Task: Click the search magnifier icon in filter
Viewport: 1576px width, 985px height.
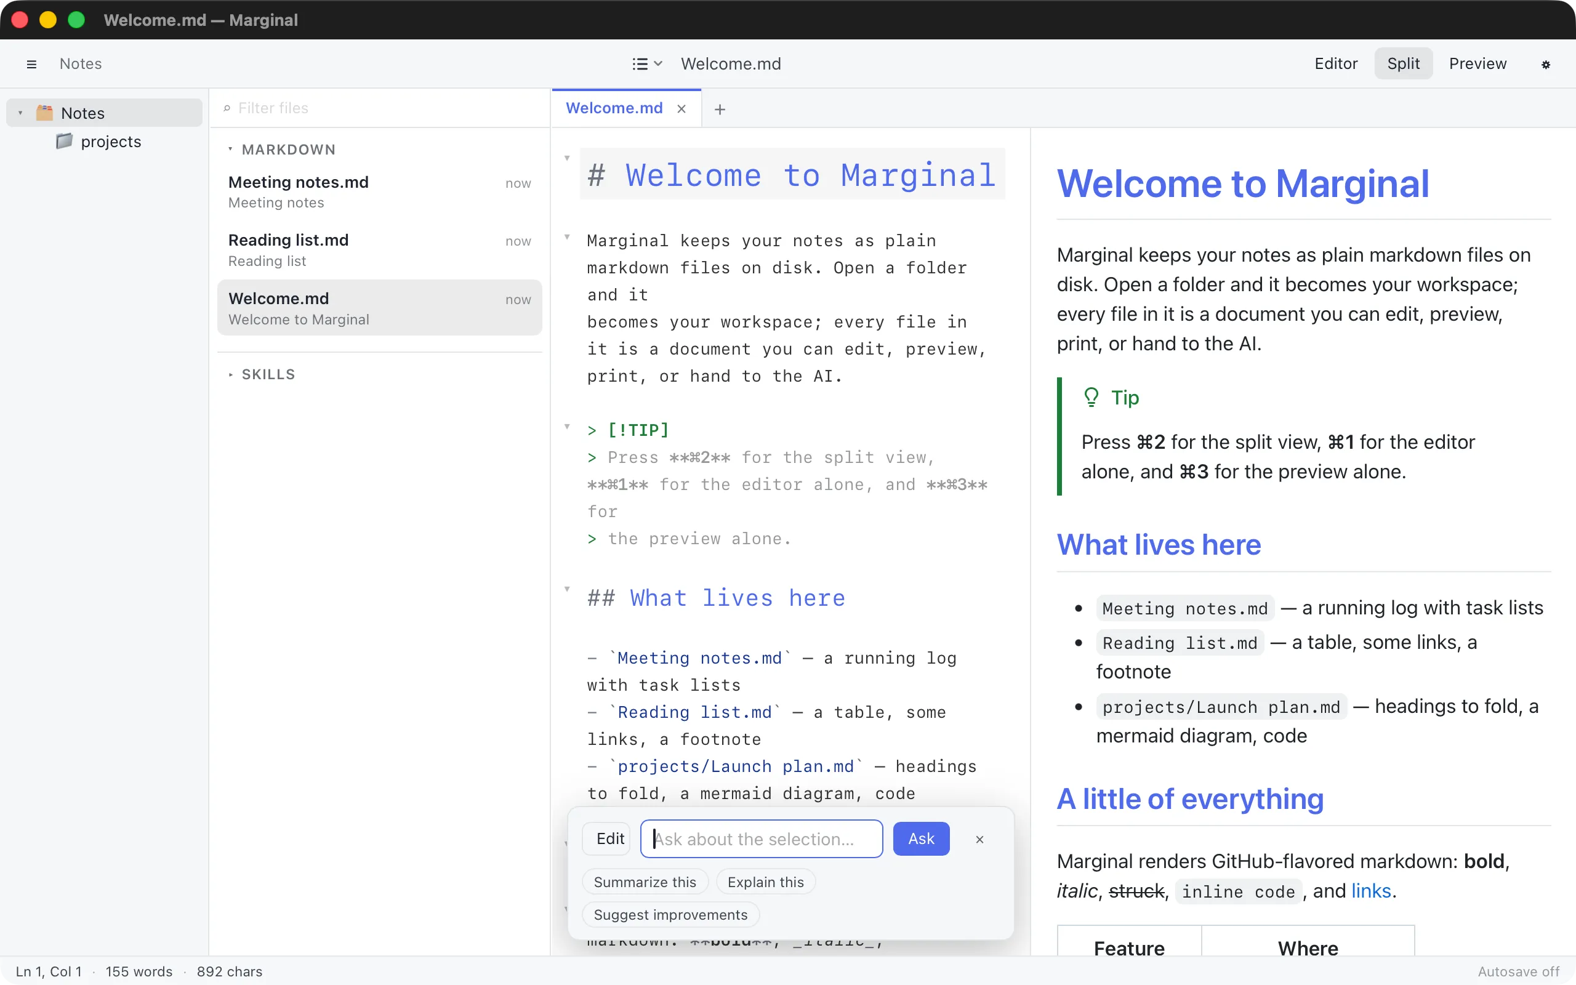Action: (x=227, y=108)
